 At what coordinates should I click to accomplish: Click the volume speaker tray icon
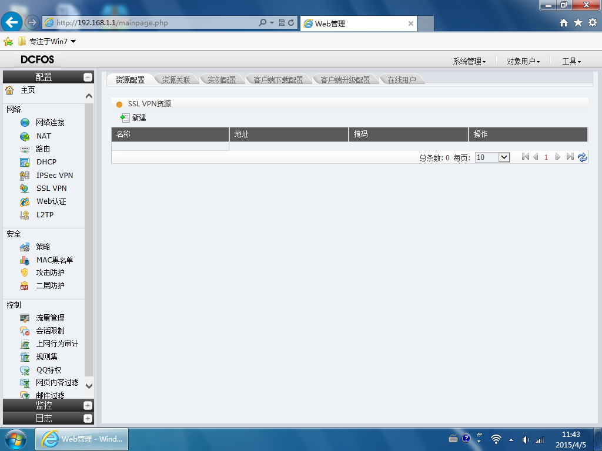point(526,440)
